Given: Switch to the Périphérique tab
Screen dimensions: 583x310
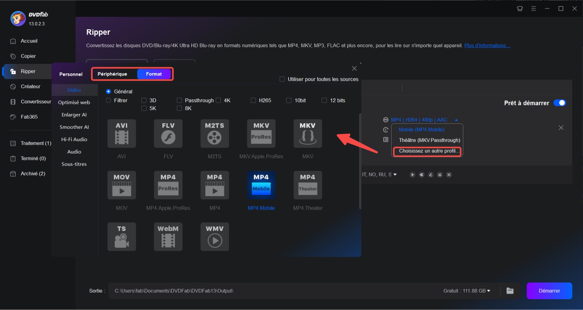Looking at the screenshot, I should 112,74.
